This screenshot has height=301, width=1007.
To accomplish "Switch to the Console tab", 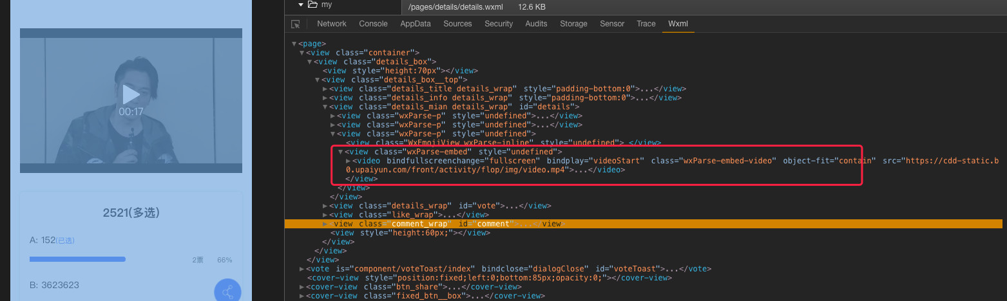I will point(373,24).
